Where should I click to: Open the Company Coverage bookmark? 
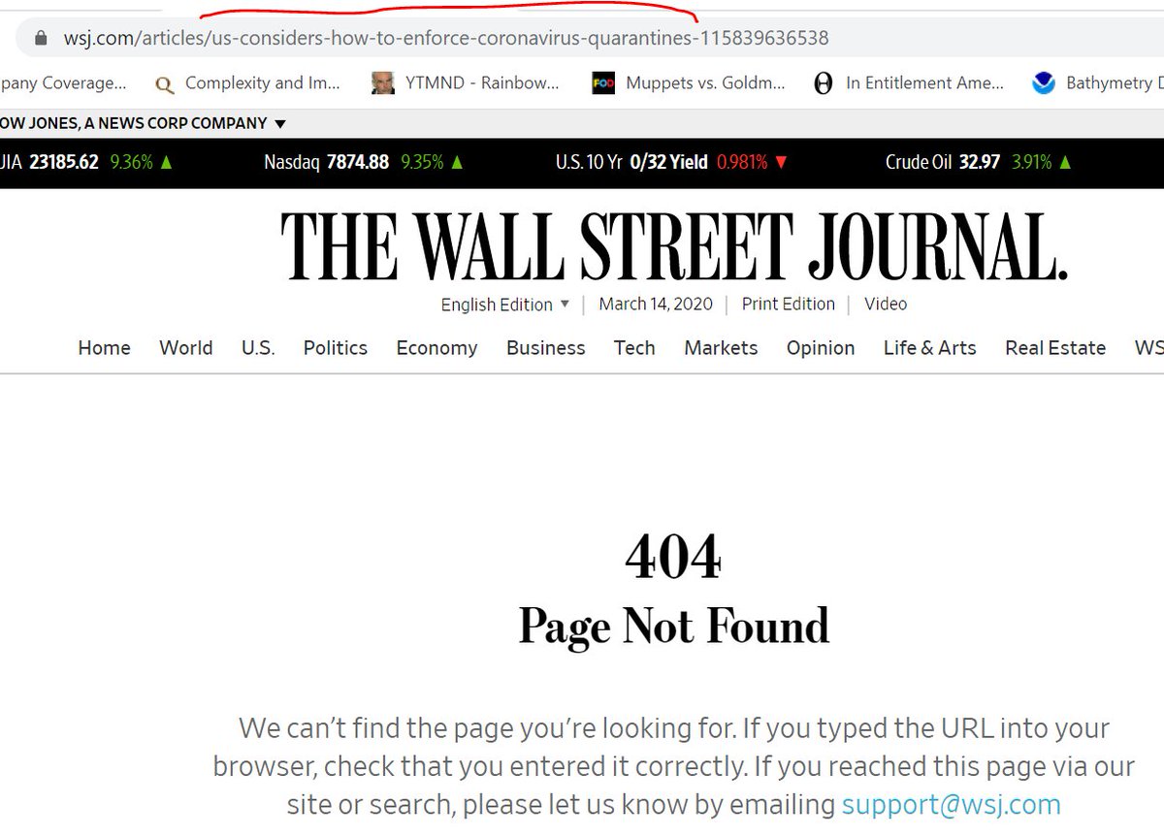[x=63, y=83]
